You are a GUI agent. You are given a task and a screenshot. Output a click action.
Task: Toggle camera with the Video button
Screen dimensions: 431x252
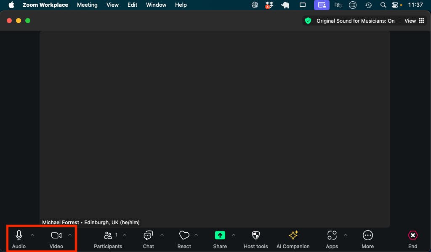[x=56, y=239]
